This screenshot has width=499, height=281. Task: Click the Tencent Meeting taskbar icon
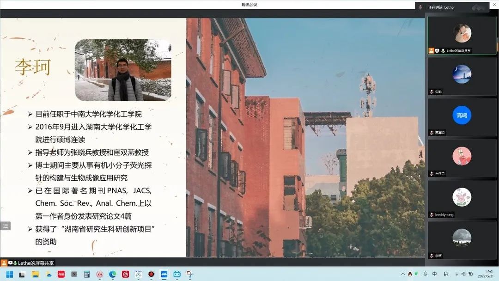[x=164, y=274]
